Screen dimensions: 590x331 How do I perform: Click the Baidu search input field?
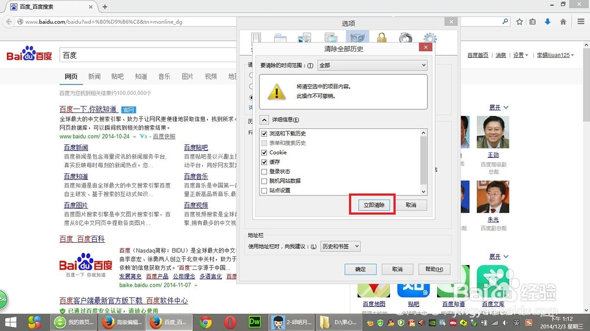(148, 55)
